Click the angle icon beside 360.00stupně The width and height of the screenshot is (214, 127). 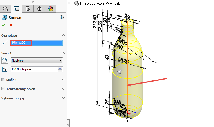5,69
